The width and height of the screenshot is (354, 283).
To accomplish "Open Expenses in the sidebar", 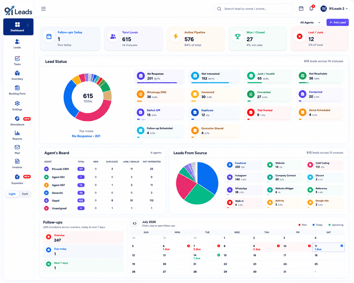I will [17, 179].
